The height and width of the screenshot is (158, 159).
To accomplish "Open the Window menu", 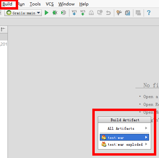I will (x=66, y=4).
